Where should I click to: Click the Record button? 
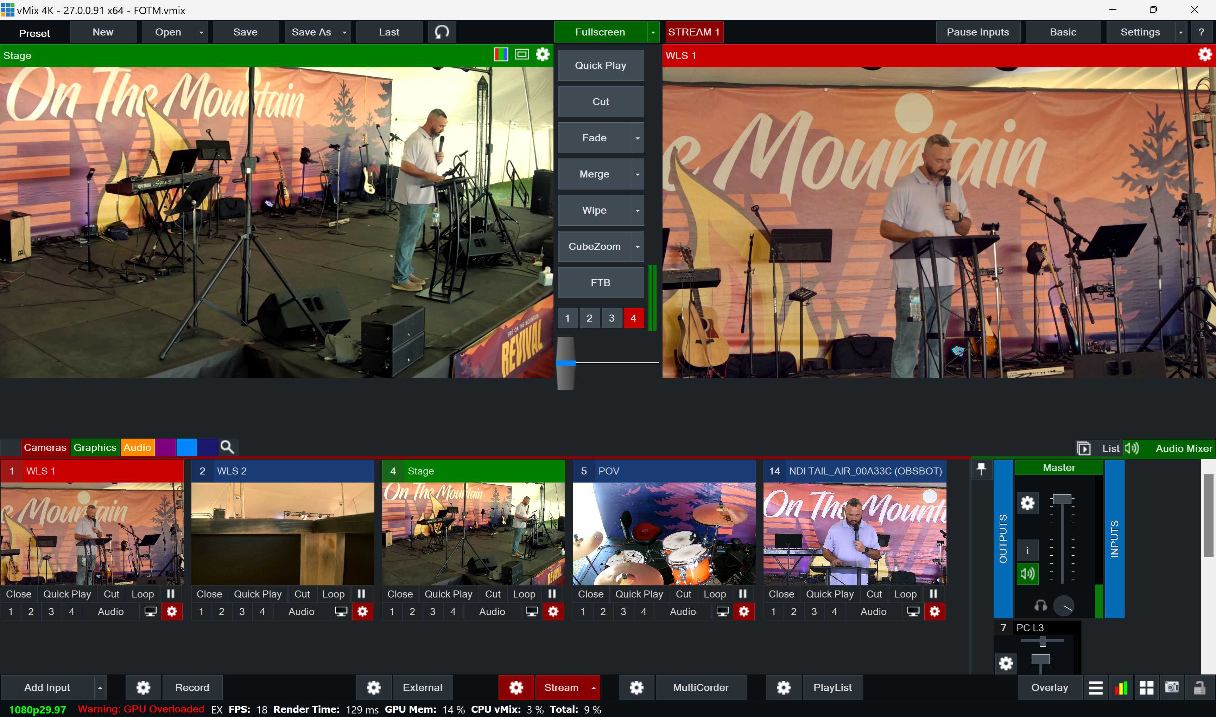point(192,687)
